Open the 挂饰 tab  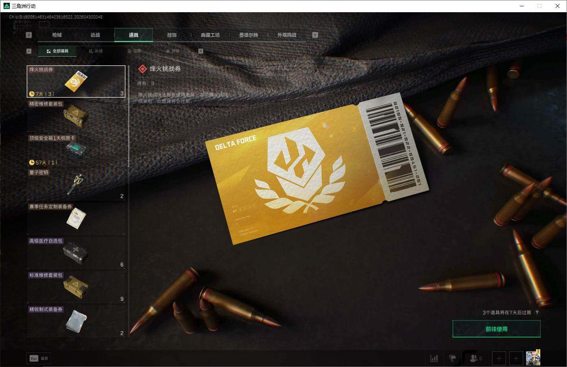tap(172, 35)
